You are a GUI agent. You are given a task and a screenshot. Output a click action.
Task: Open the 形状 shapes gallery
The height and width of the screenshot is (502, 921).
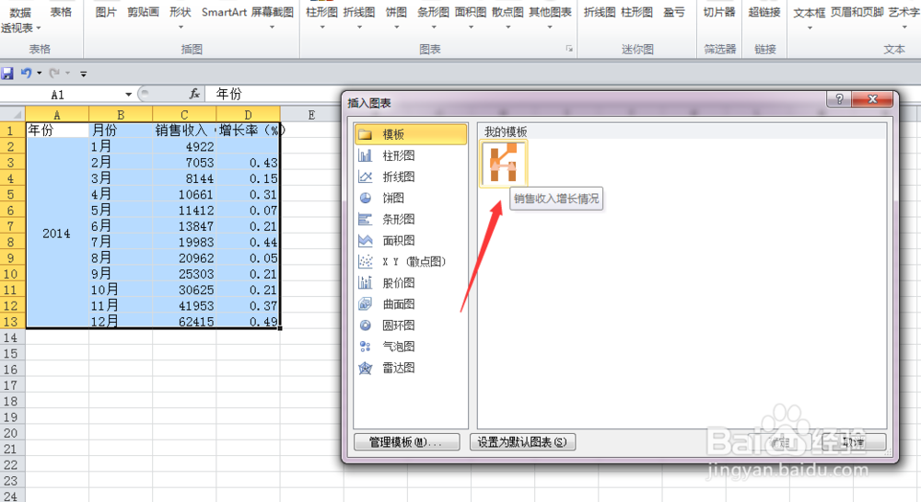(x=181, y=17)
